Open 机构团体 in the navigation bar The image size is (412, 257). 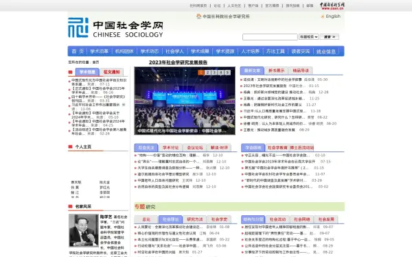[x=124, y=51]
